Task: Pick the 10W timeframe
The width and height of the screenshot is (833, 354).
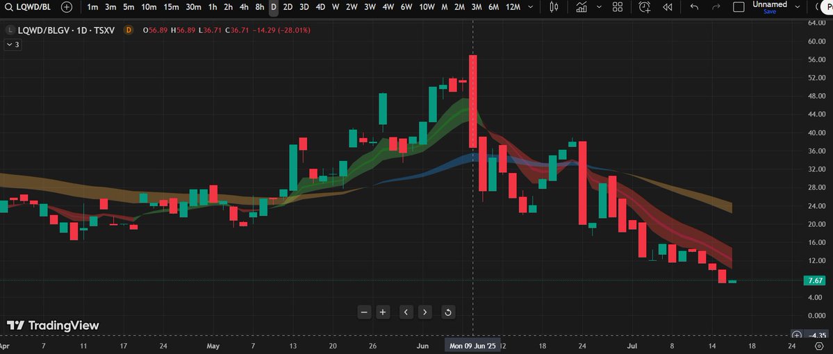Action: (427, 7)
